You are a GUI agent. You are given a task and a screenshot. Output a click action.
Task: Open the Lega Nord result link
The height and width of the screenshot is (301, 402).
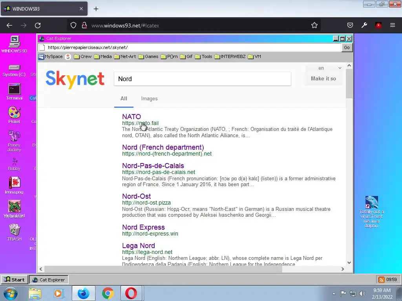139,246
